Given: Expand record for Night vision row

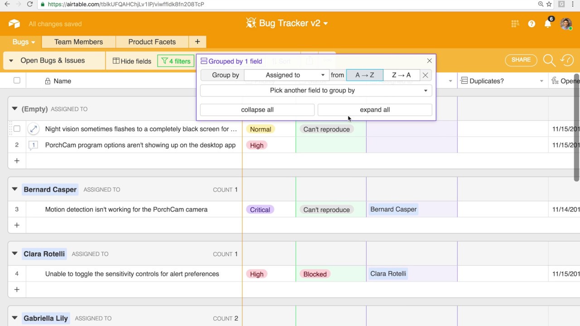Looking at the screenshot, I should tap(33, 129).
